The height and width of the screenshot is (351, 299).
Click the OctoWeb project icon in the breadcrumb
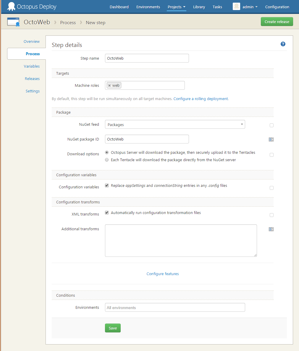(x=13, y=22)
